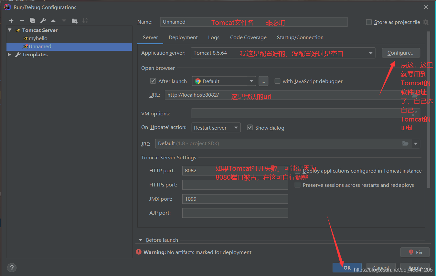Click the OK button

pyautogui.click(x=347, y=268)
